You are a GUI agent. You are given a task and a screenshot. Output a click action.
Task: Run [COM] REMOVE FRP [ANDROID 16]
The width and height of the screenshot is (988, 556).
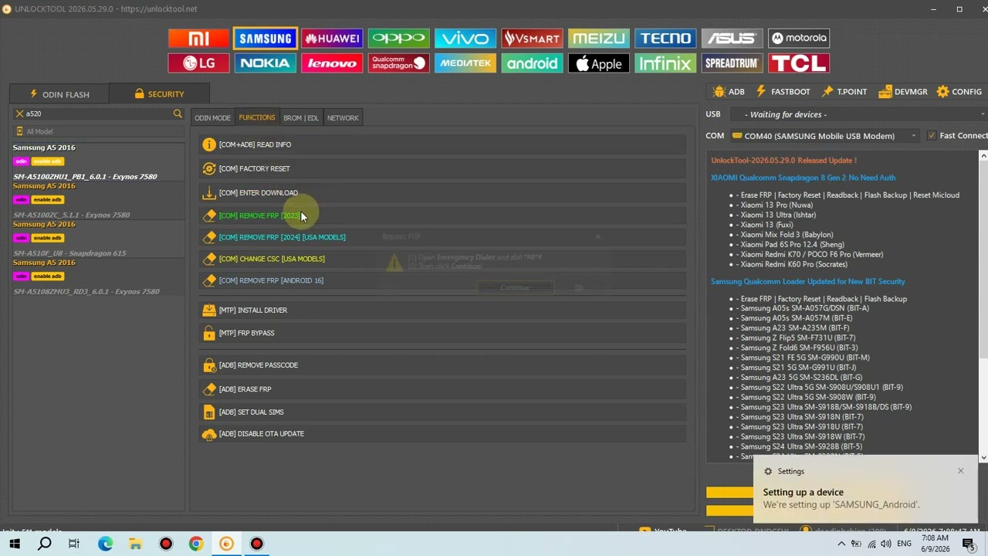coord(443,280)
